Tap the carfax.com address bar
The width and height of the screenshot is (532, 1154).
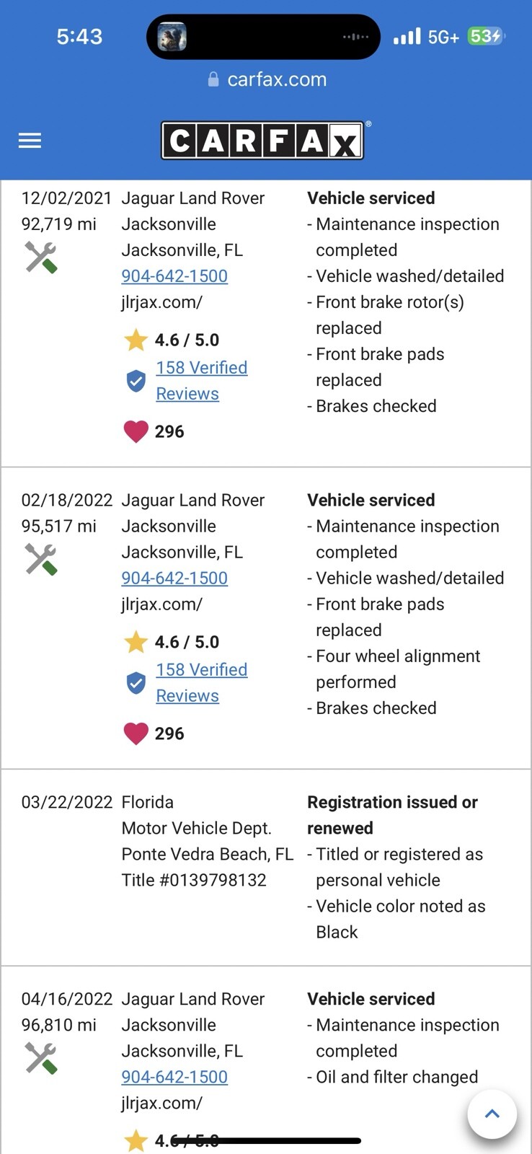tap(267, 79)
